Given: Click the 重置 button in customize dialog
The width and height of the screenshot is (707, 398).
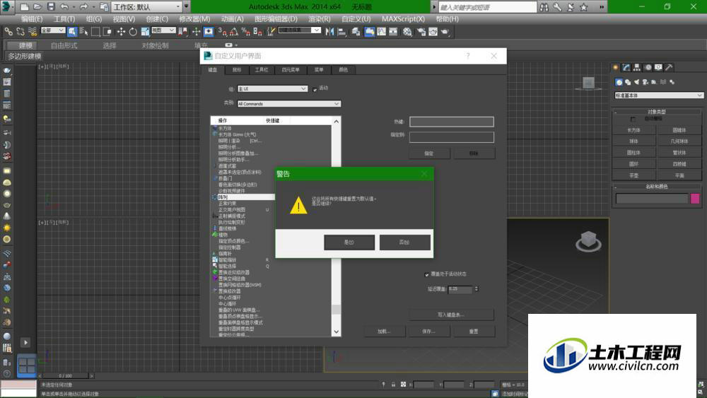Looking at the screenshot, I should (x=474, y=332).
